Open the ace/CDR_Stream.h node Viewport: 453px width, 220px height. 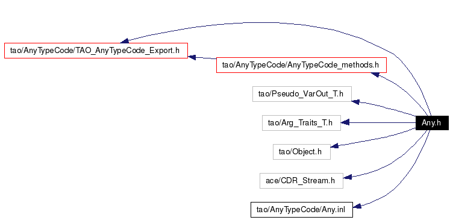point(301,181)
